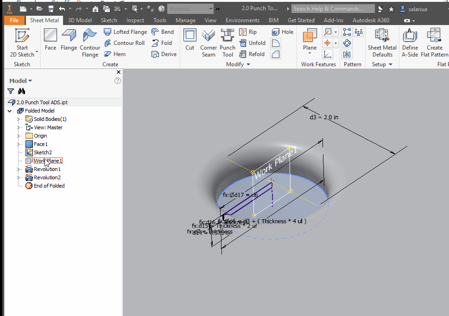449x316 pixels.
Task: Click Create Flat Pattern
Action: click(434, 42)
